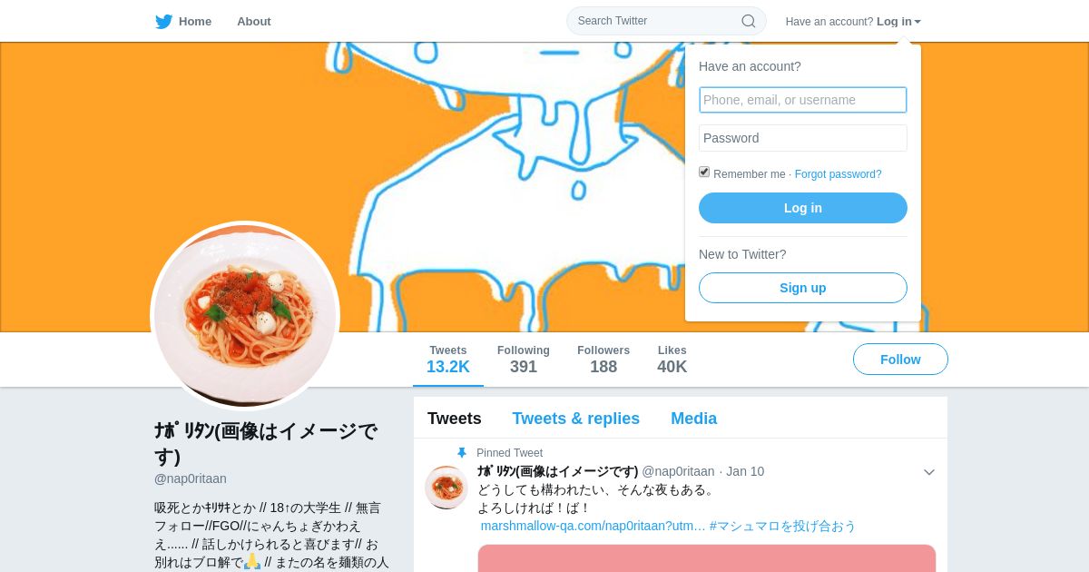Click the Twitter bird logo icon

click(x=163, y=21)
